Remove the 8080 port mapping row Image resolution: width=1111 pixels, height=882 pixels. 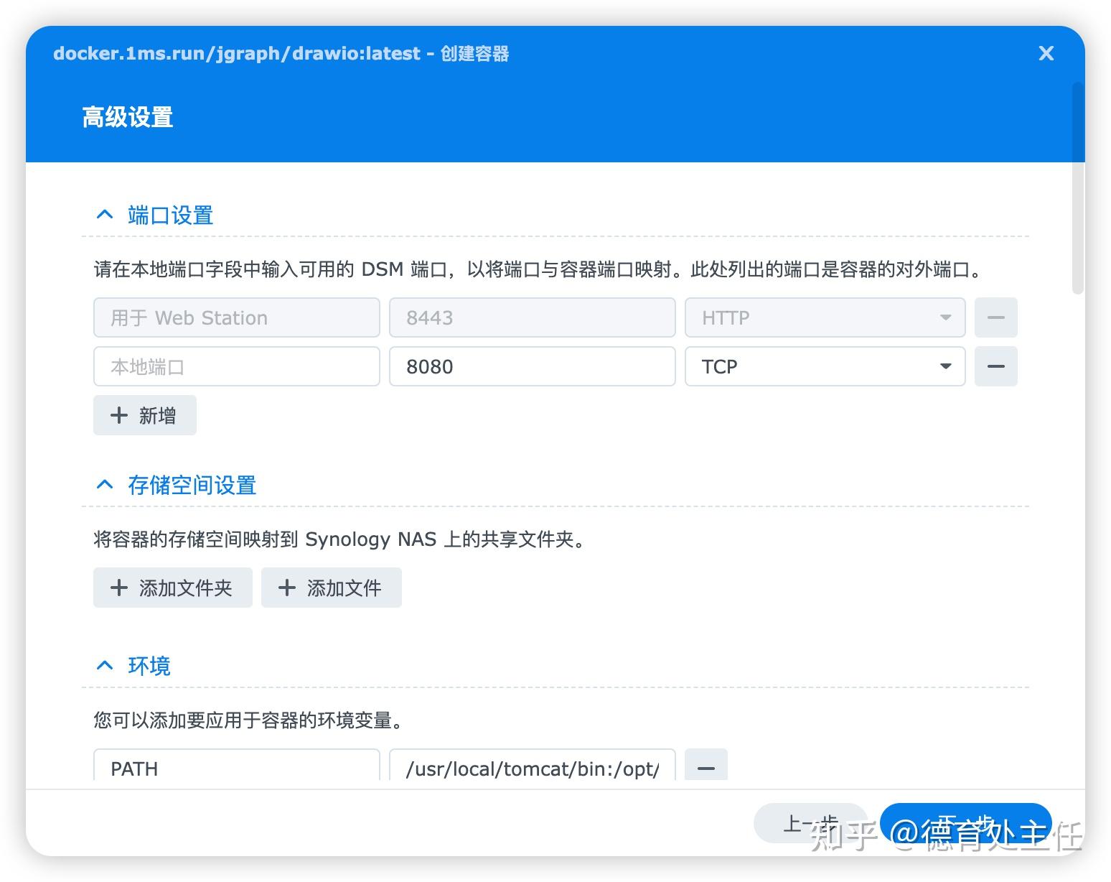[x=995, y=366]
